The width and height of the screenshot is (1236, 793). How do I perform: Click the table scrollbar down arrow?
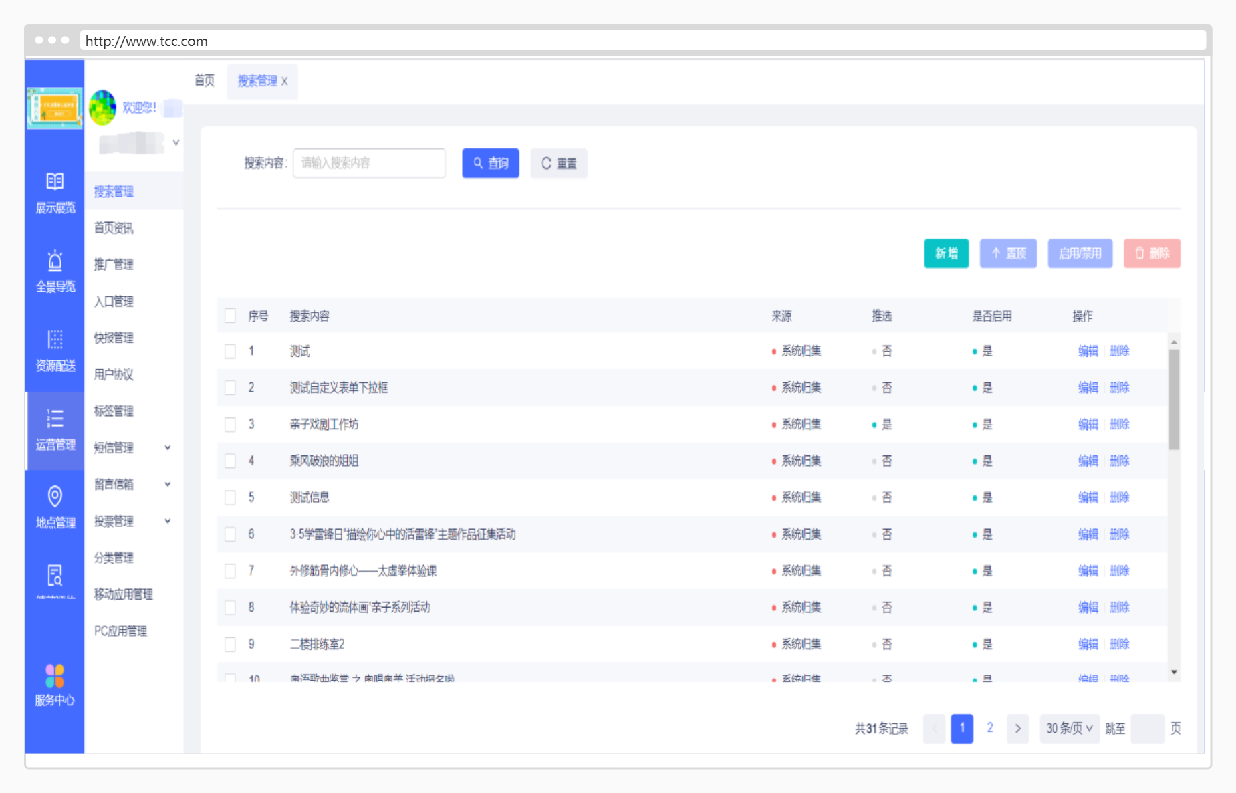(x=1174, y=672)
